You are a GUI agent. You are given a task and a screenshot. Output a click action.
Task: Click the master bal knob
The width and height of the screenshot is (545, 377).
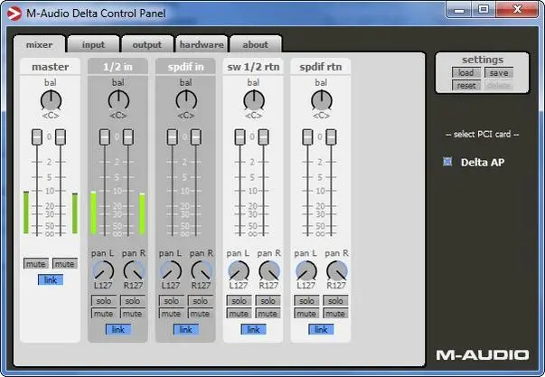tap(51, 100)
